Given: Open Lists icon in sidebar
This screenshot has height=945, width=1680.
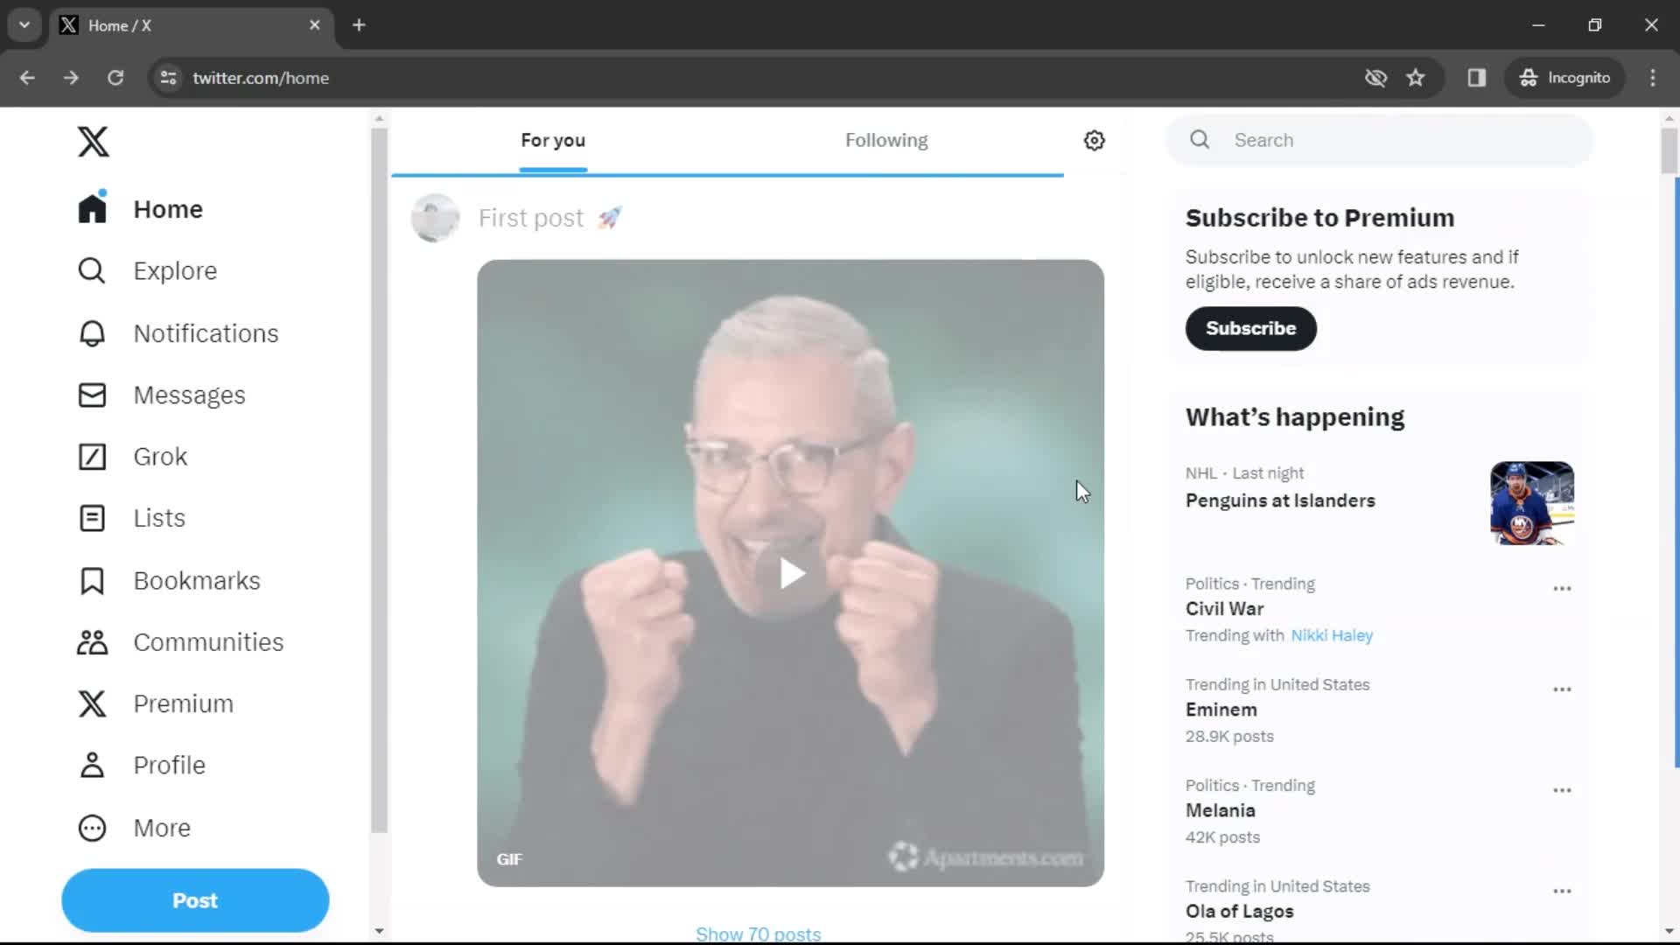Looking at the screenshot, I should tap(91, 518).
